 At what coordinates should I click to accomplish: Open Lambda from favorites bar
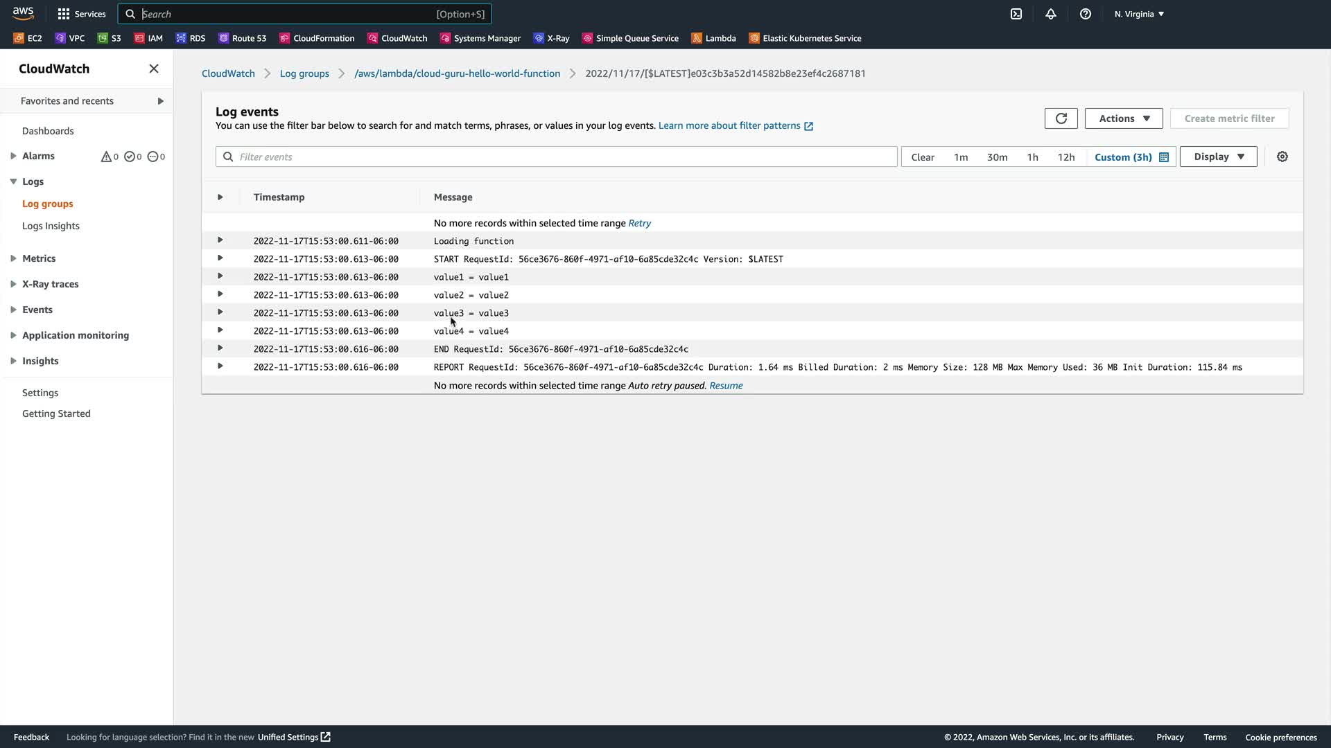pyautogui.click(x=713, y=38)
